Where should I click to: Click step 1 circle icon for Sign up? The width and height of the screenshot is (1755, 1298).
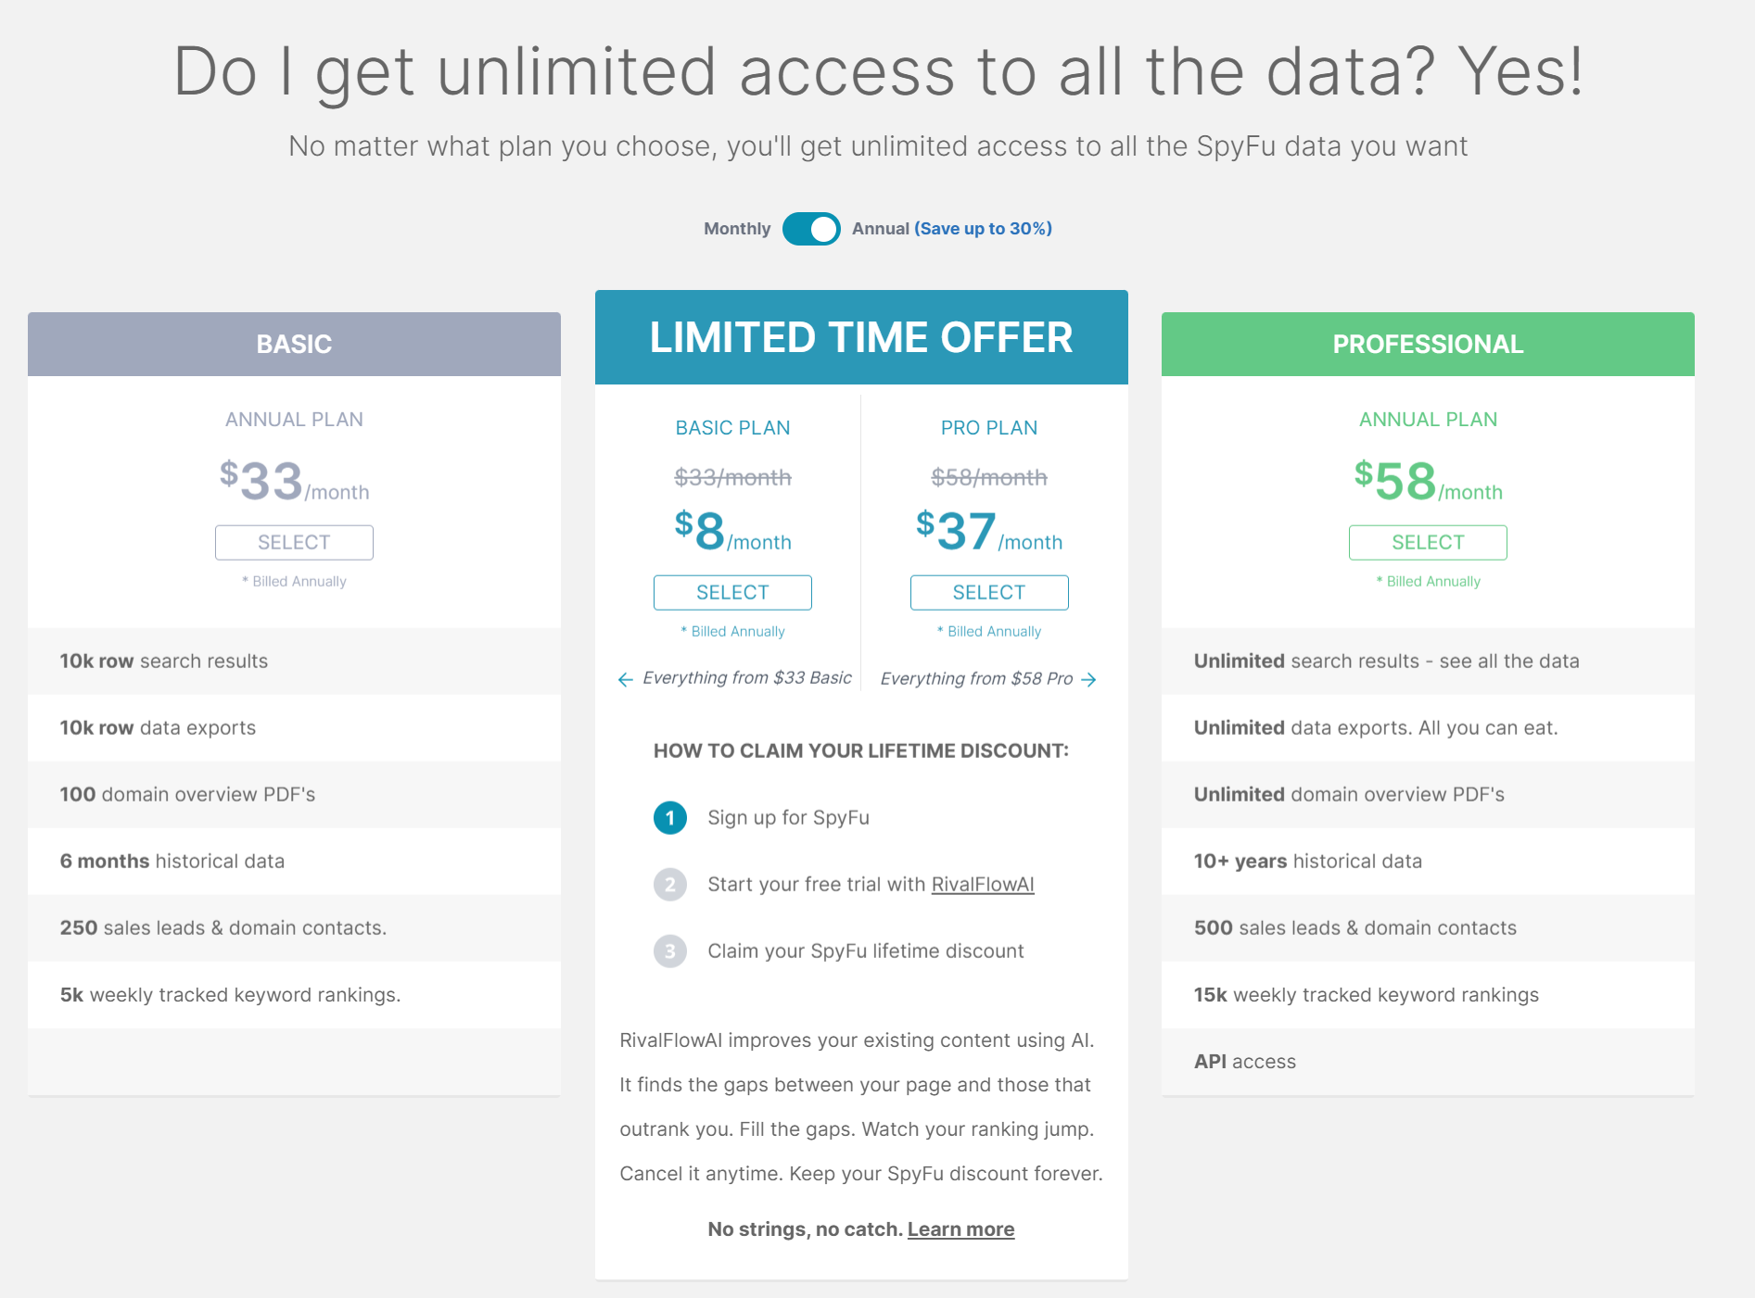[x=670, y=818]
